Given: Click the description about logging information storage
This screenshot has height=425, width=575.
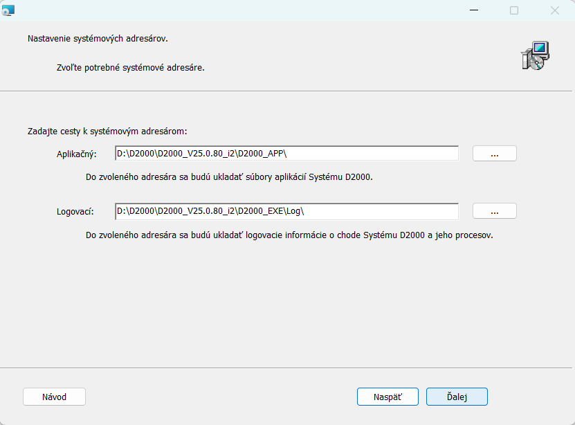Looking at the screenshot, I should 289,235.
